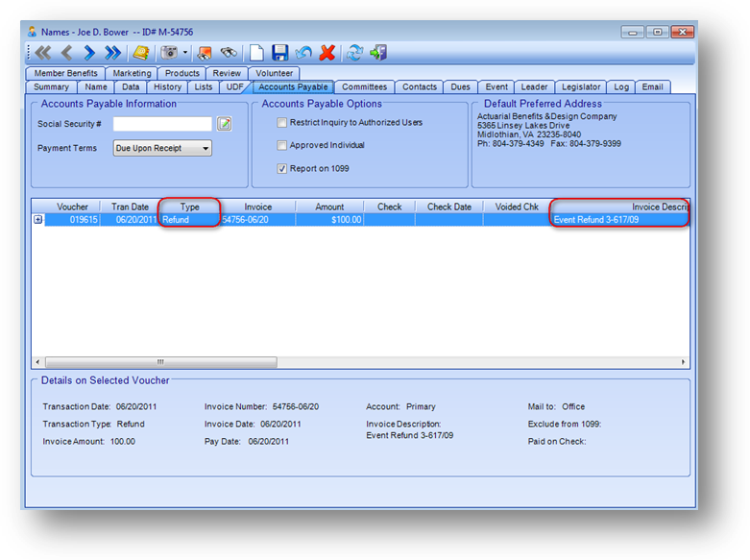Check Approved Individual box
The height and width of the screenshot is (560, 750).
(x=281, y=145)
